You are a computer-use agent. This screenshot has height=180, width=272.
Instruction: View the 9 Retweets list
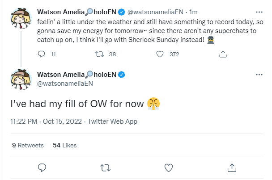(28, 145)
